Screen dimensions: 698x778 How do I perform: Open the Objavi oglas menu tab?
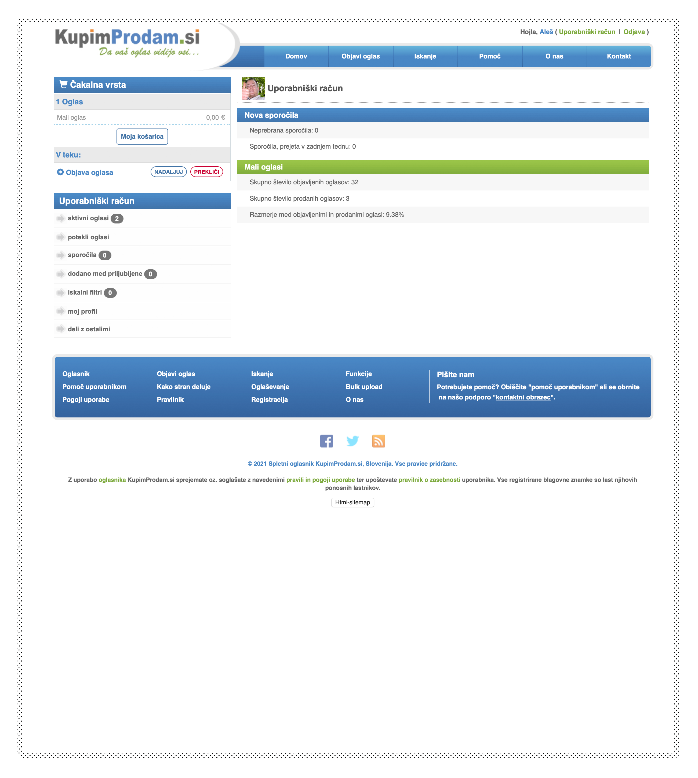360,56
